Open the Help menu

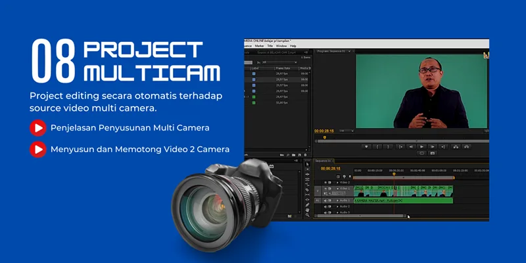point(293,46)
